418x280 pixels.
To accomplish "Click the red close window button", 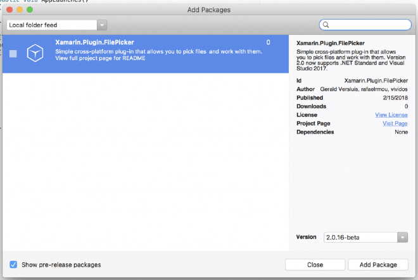I will tap(9, 10).
